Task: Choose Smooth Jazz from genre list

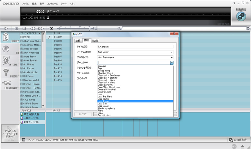Action: (x=135, y=115)
